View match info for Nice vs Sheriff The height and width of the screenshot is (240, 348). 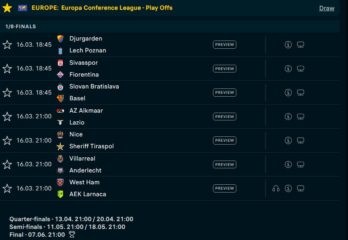[x=288, y=140]
